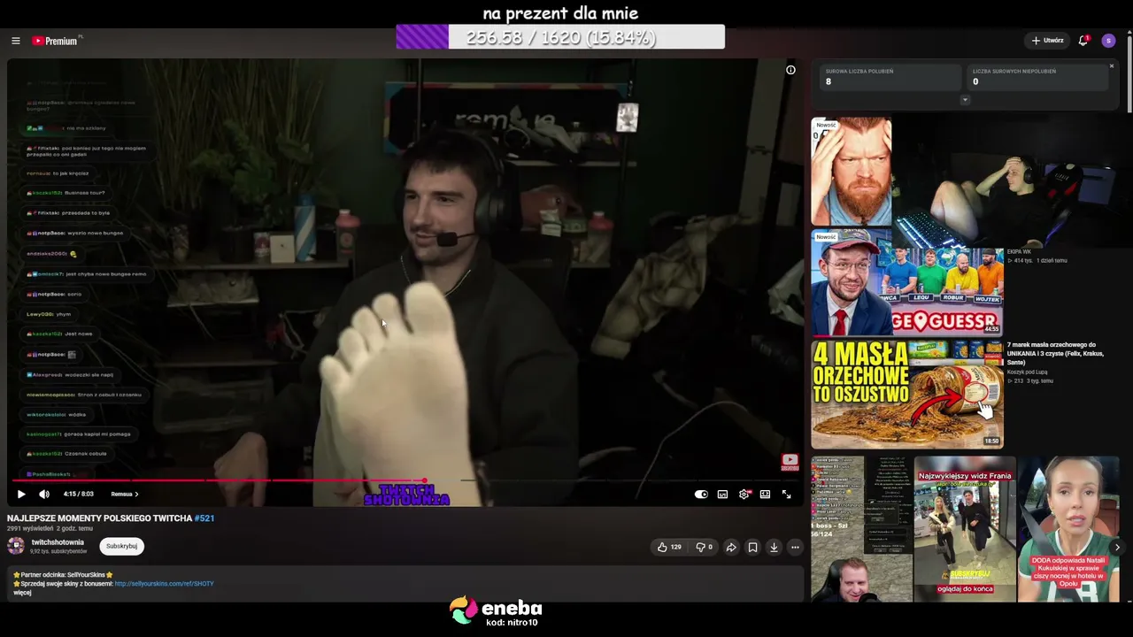Open the '7 marek masła orzechowego' video title
Screen dimensions: 1133x637
click(x=1055, y=353)
